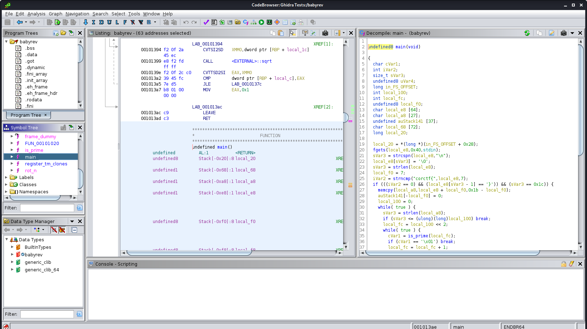Viewport: 587px width, 329px height.
Task: Open the Graph menu
Action: 55,14
